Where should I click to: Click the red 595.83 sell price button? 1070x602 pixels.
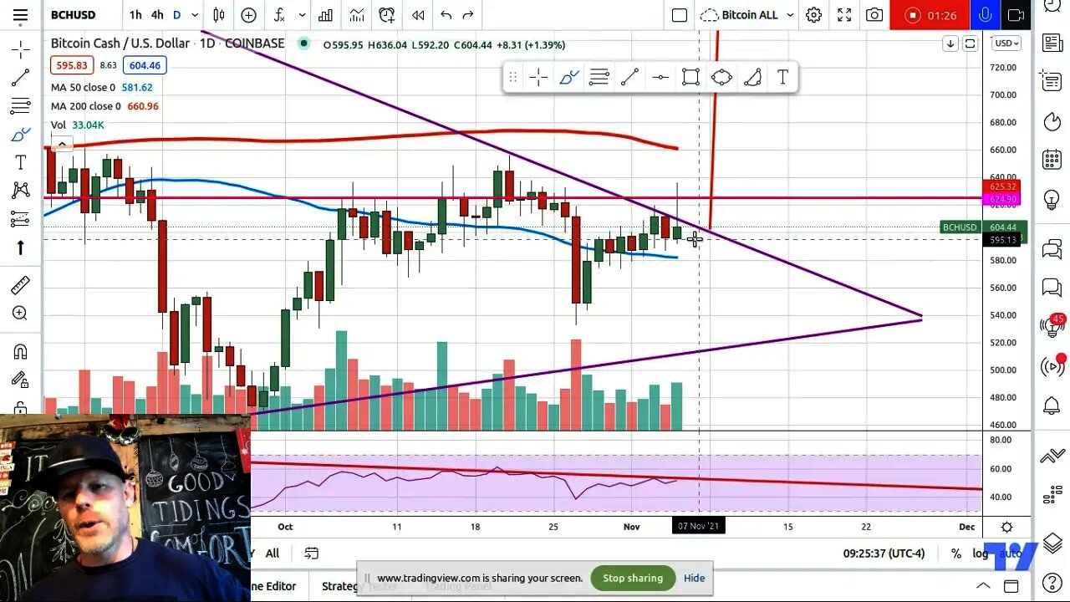tap(72, 65)
